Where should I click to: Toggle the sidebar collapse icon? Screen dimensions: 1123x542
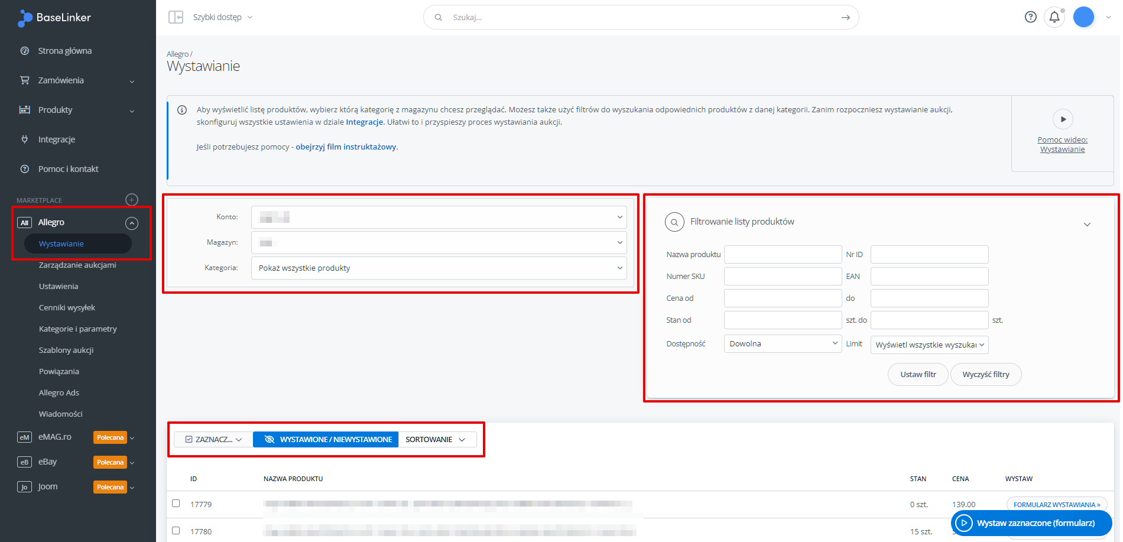[176, 17]
